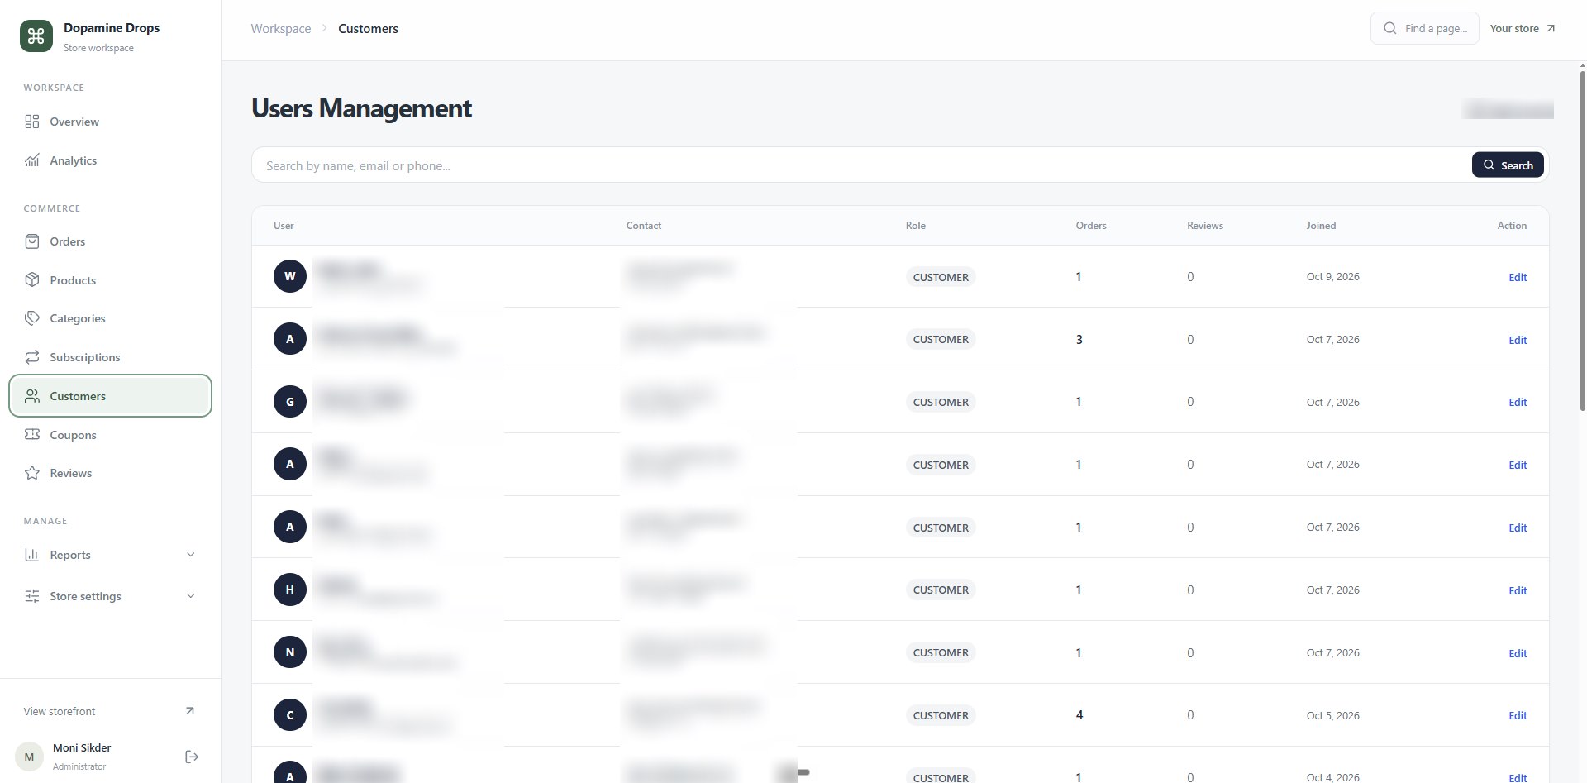Click the Reviews star icon

coord(32,473)
